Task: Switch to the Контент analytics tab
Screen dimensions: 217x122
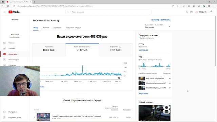Action: tap(46, 28)
